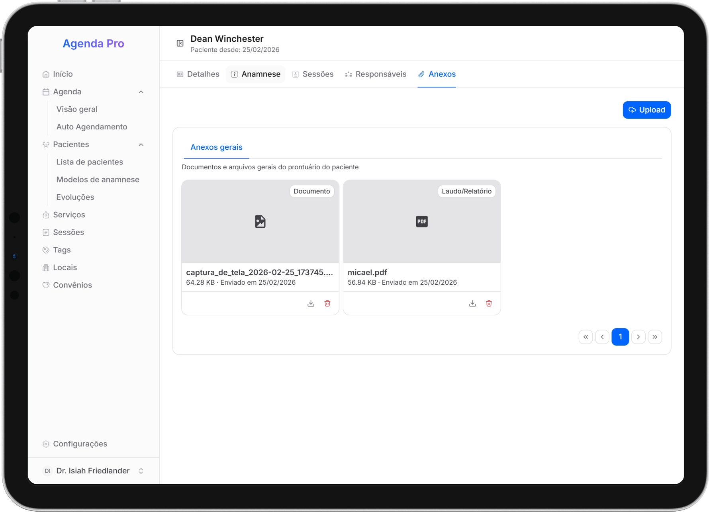The width and height of the screenshot is (709, 512).
Task: Open Configurações in the sidebar
Action: tap(80, 444)
